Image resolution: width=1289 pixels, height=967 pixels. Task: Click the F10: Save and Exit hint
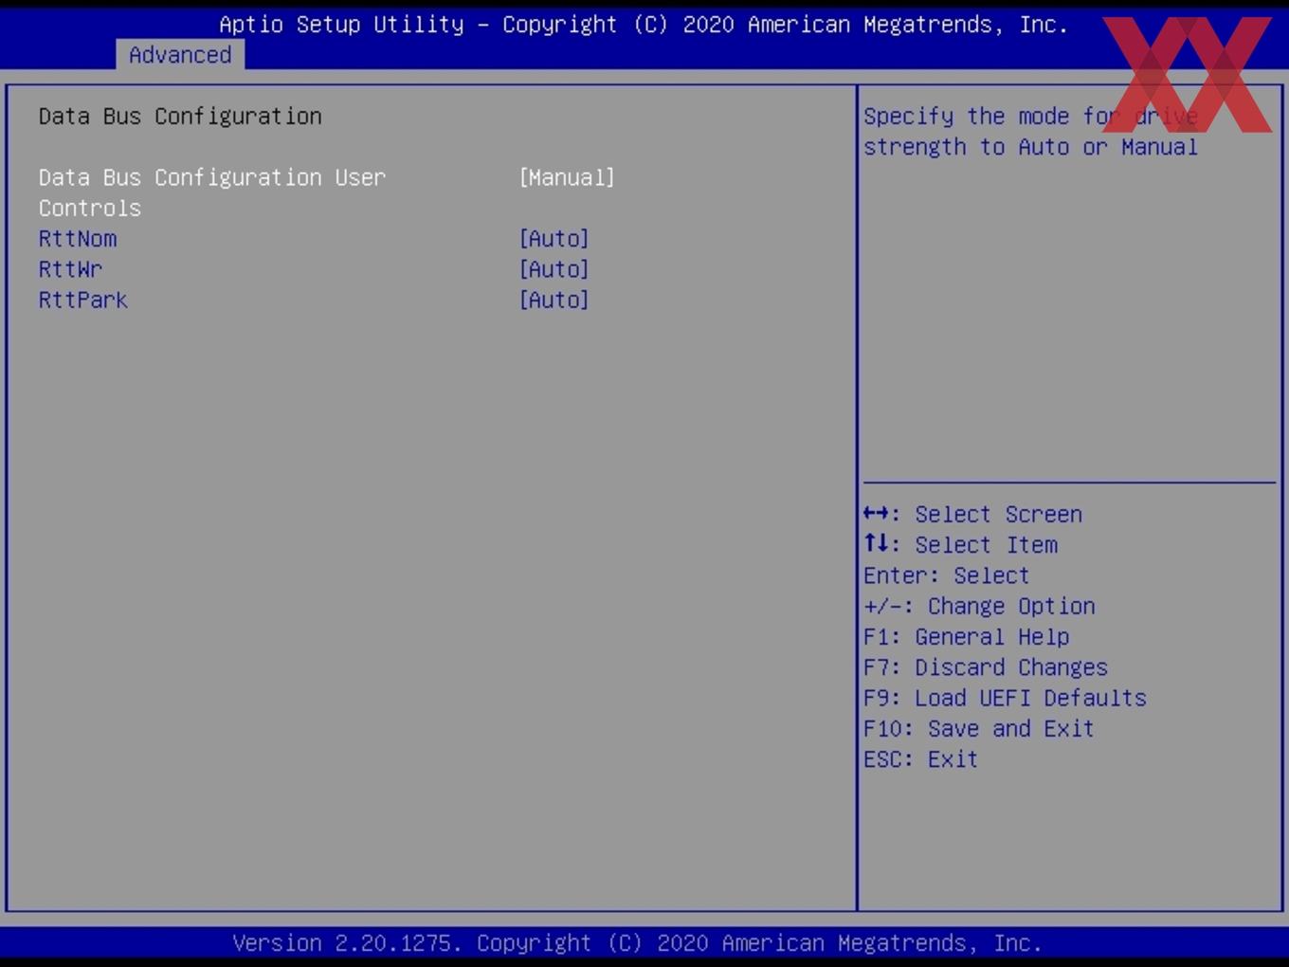click(978, 729)
